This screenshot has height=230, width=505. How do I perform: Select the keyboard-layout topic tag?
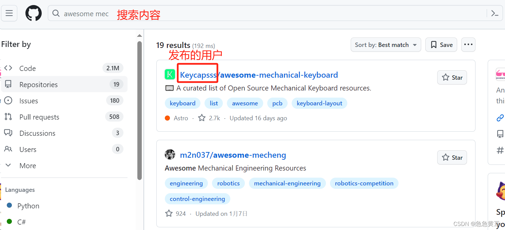(x=319, y=103)
